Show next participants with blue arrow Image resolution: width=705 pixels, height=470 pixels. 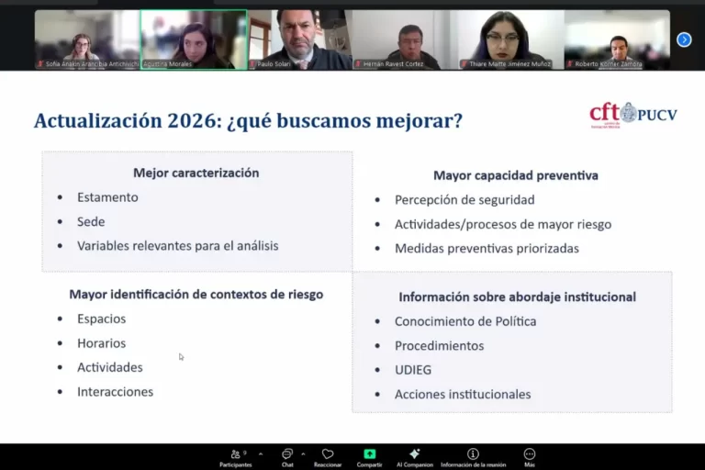[x=684, y=39]
